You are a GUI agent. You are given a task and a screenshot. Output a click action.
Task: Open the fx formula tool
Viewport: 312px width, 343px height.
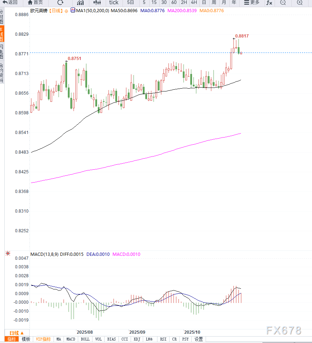pos(269,3)
